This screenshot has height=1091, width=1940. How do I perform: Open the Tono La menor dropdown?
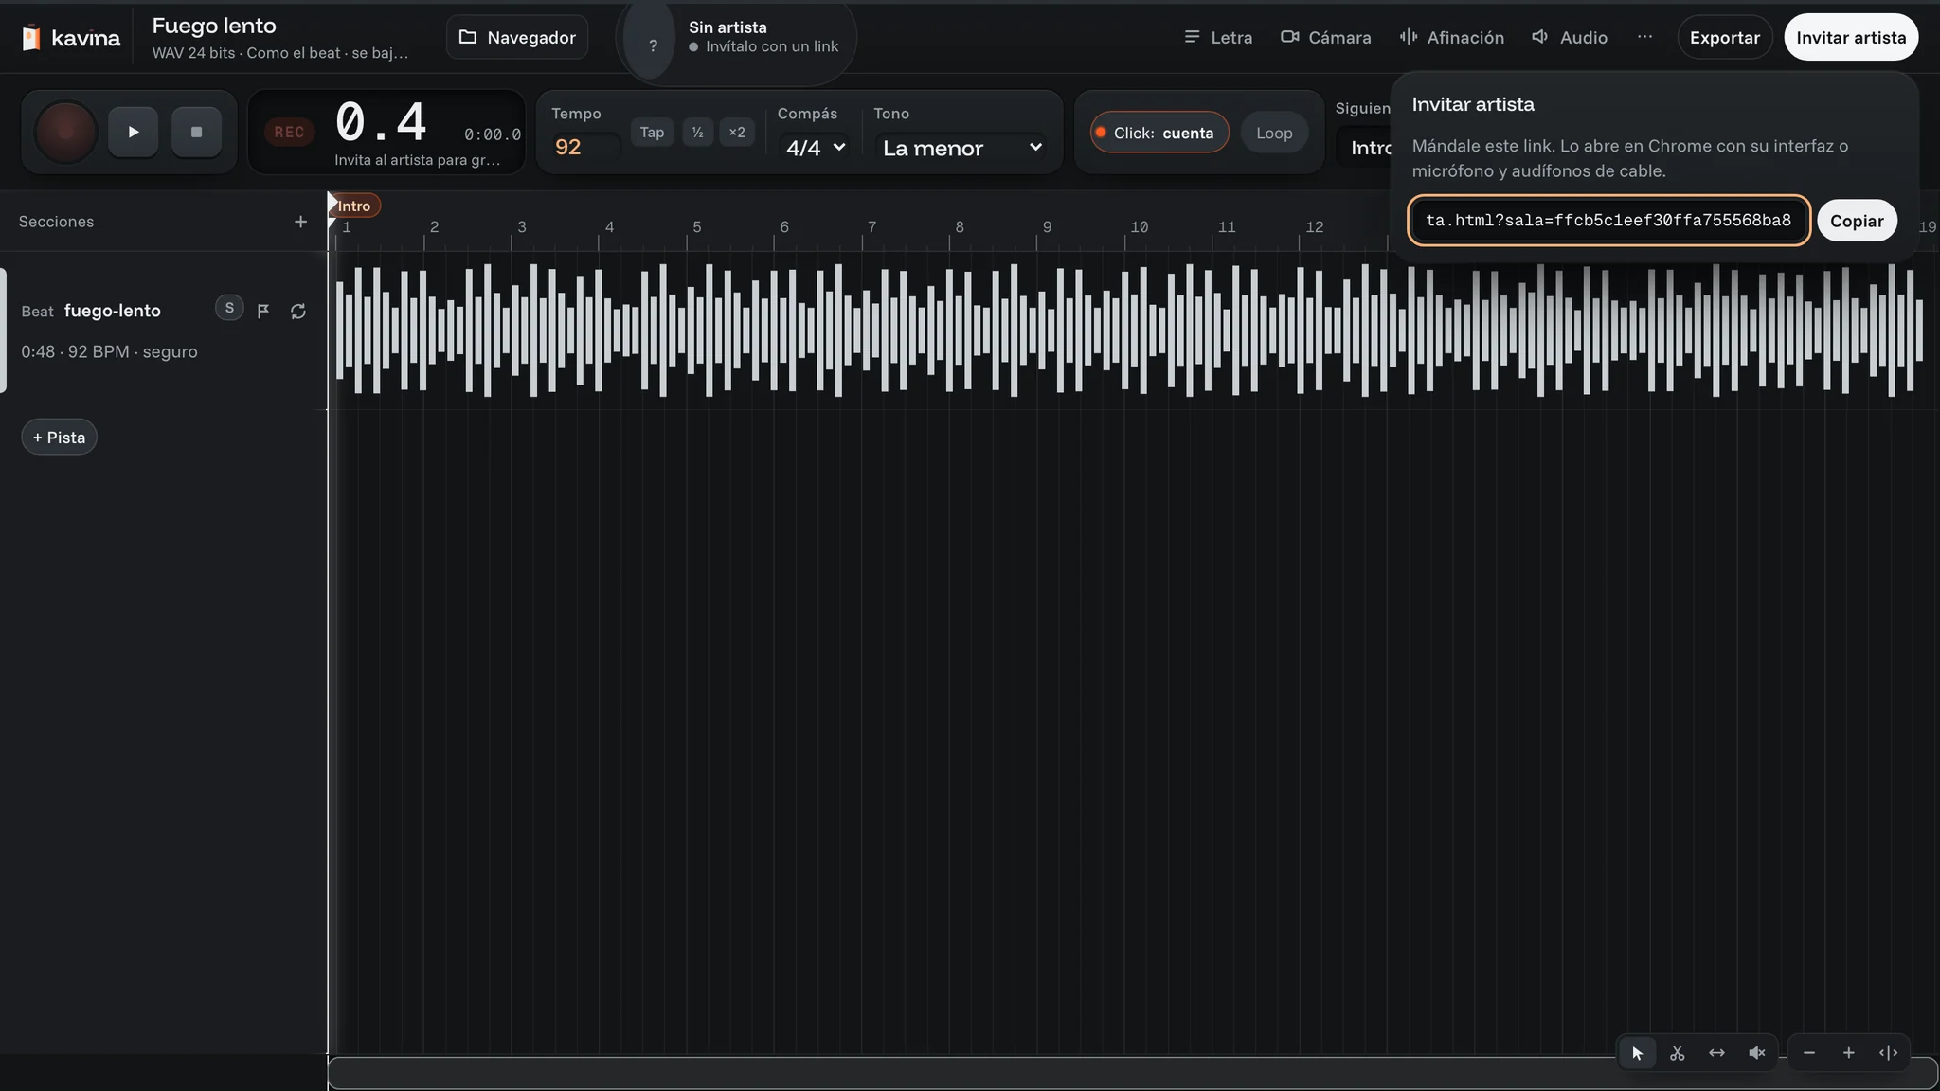click(x=961, y=148)
